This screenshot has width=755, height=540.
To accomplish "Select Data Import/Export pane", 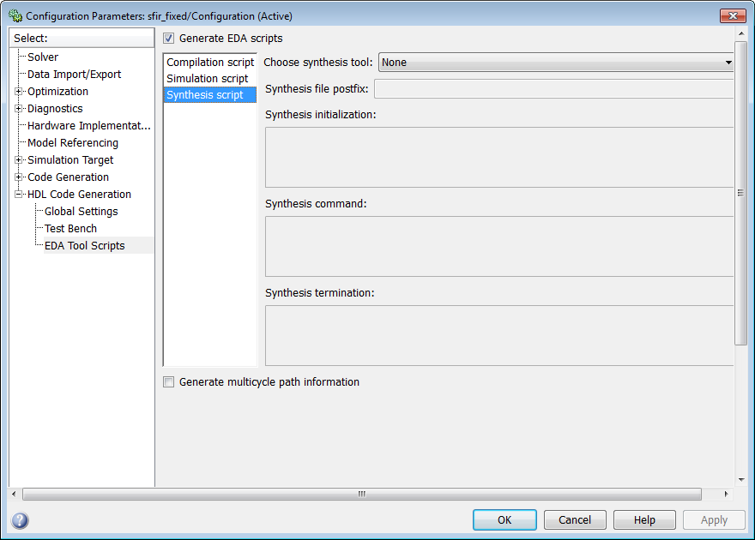I will [x=74, y=75].
